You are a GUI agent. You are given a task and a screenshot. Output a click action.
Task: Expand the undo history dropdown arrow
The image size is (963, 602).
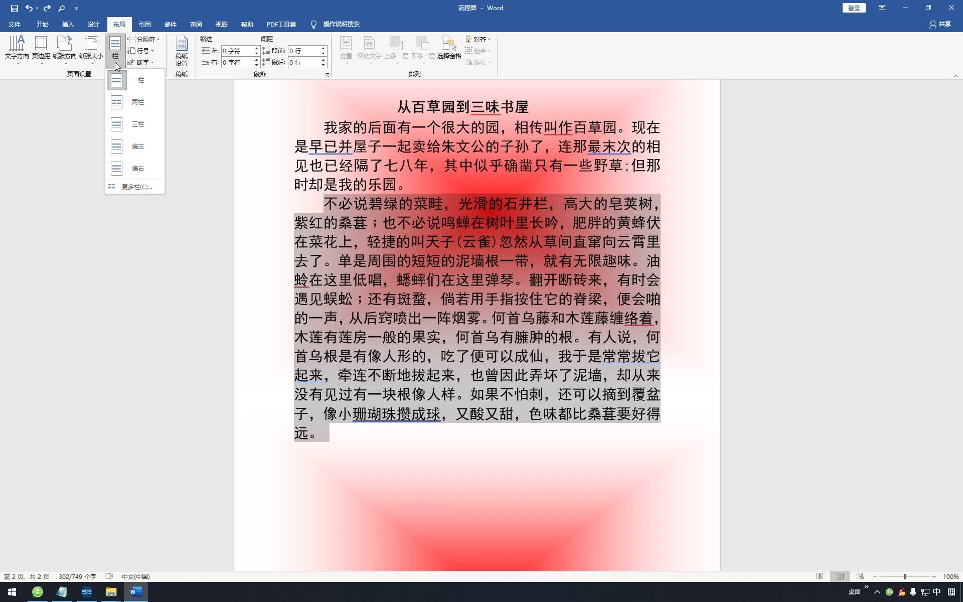(x=37, y=9)
